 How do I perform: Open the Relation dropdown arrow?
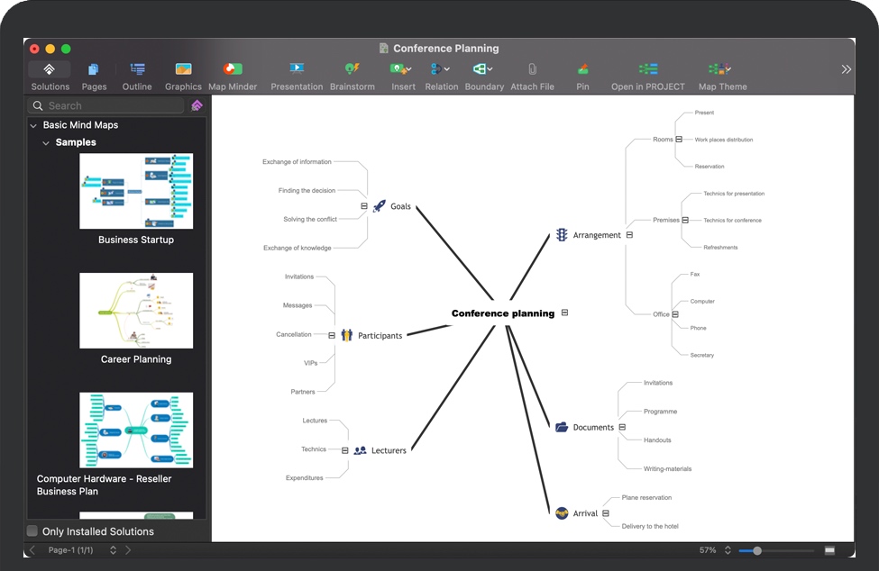[x=447, y=69]
